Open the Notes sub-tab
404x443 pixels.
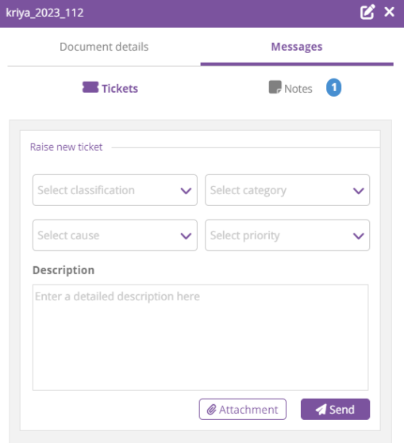[x=290, y=88]
